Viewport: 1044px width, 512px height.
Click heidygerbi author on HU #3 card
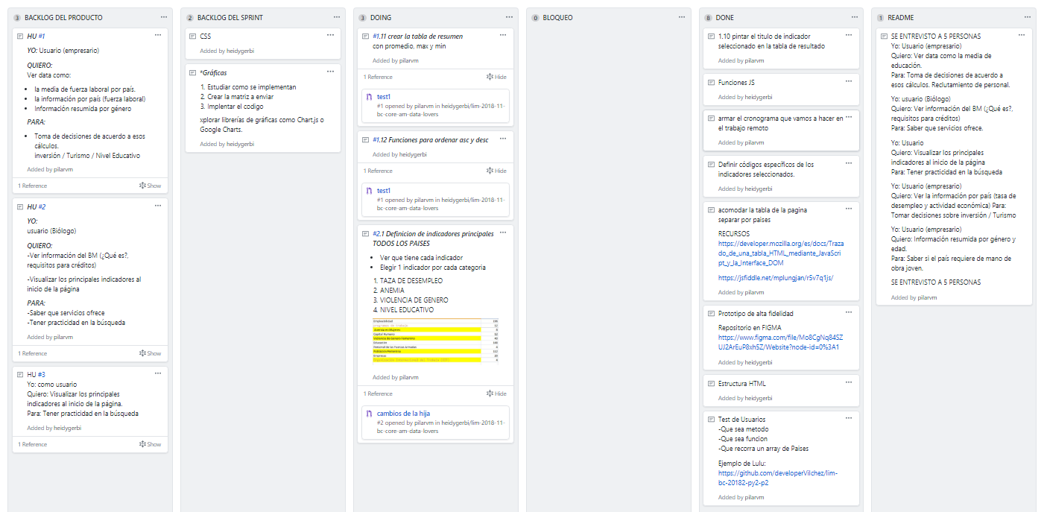pyautogui.click(x=69, y=428)
